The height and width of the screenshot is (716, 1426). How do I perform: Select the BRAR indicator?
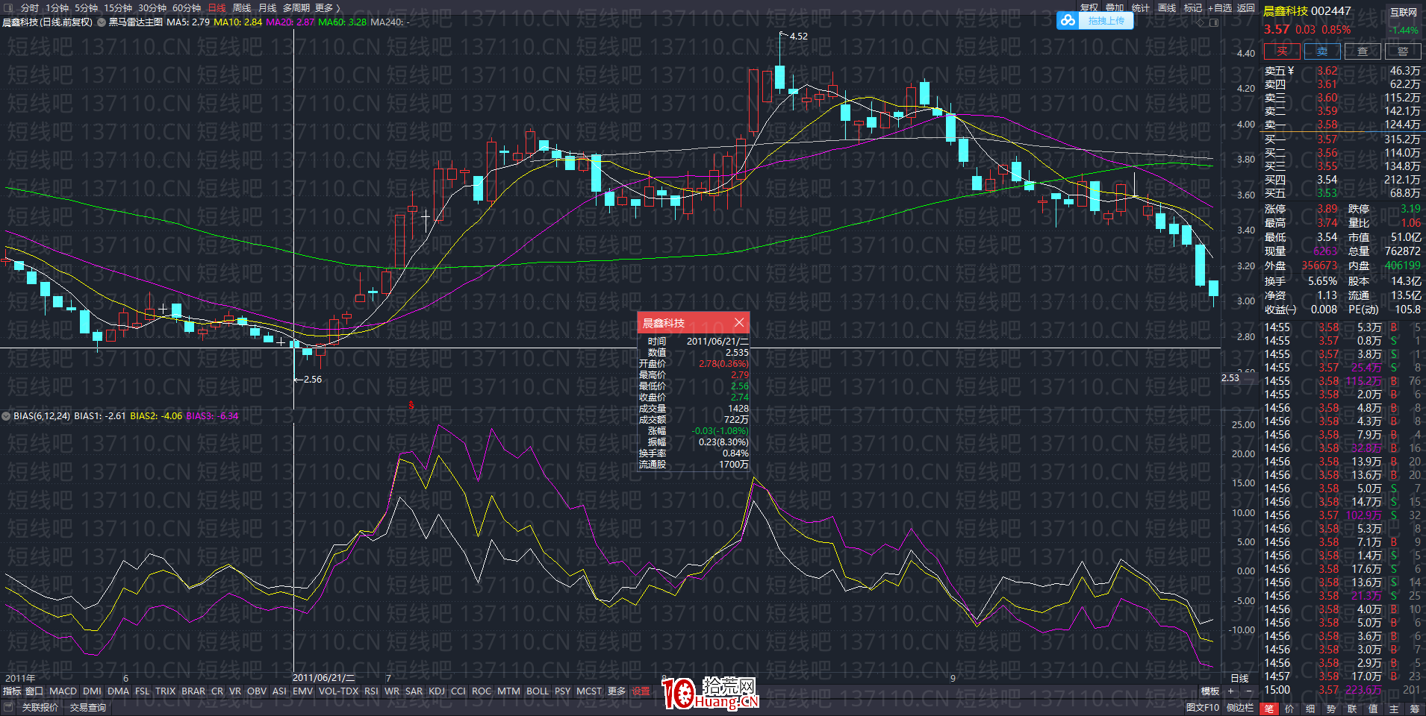coord(193,691)
